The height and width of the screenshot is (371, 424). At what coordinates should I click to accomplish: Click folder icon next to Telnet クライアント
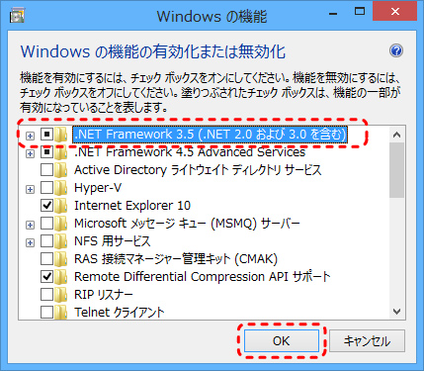pos(60,312)
